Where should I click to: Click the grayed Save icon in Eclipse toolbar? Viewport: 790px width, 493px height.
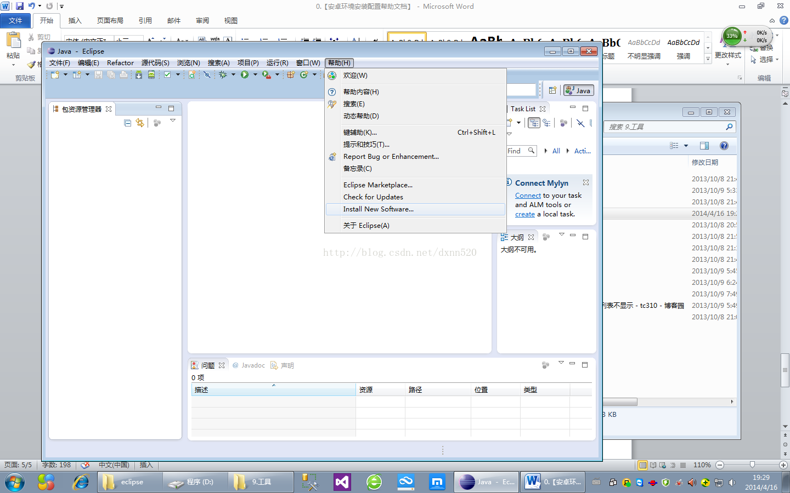[98, 74]
